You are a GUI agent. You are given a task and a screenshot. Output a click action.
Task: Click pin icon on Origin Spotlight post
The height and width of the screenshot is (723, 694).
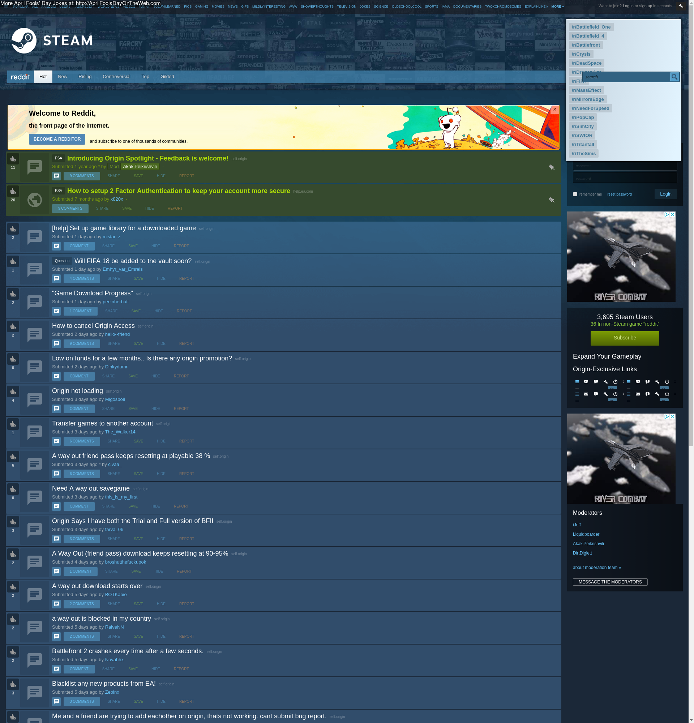551,167
